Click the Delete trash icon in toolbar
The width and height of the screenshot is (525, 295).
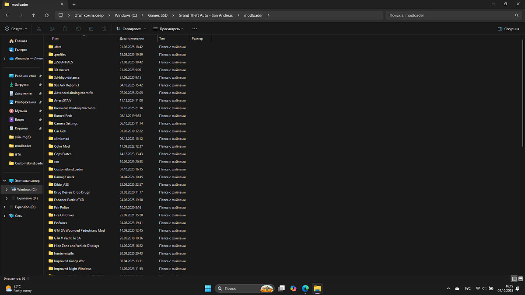(x=104, y=29)
